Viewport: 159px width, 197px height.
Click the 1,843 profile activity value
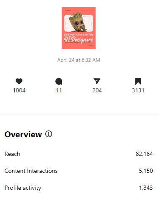point(146,188)
